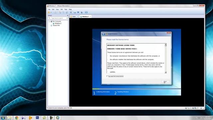Viewport: 213px width, 120px height.
Task: Toggle the library sidebar view icon
Action: tap(72, 12)
